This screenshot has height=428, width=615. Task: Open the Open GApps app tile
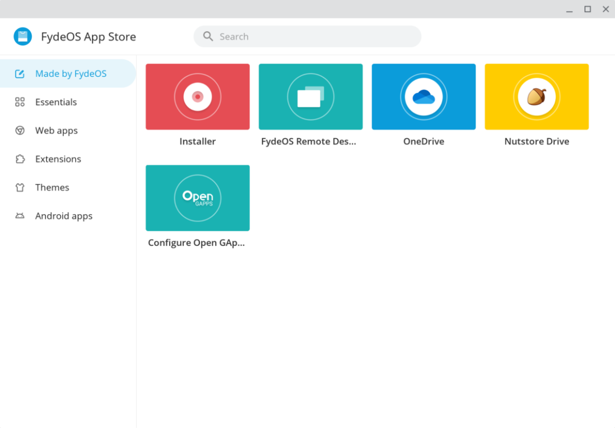point(198,198)
